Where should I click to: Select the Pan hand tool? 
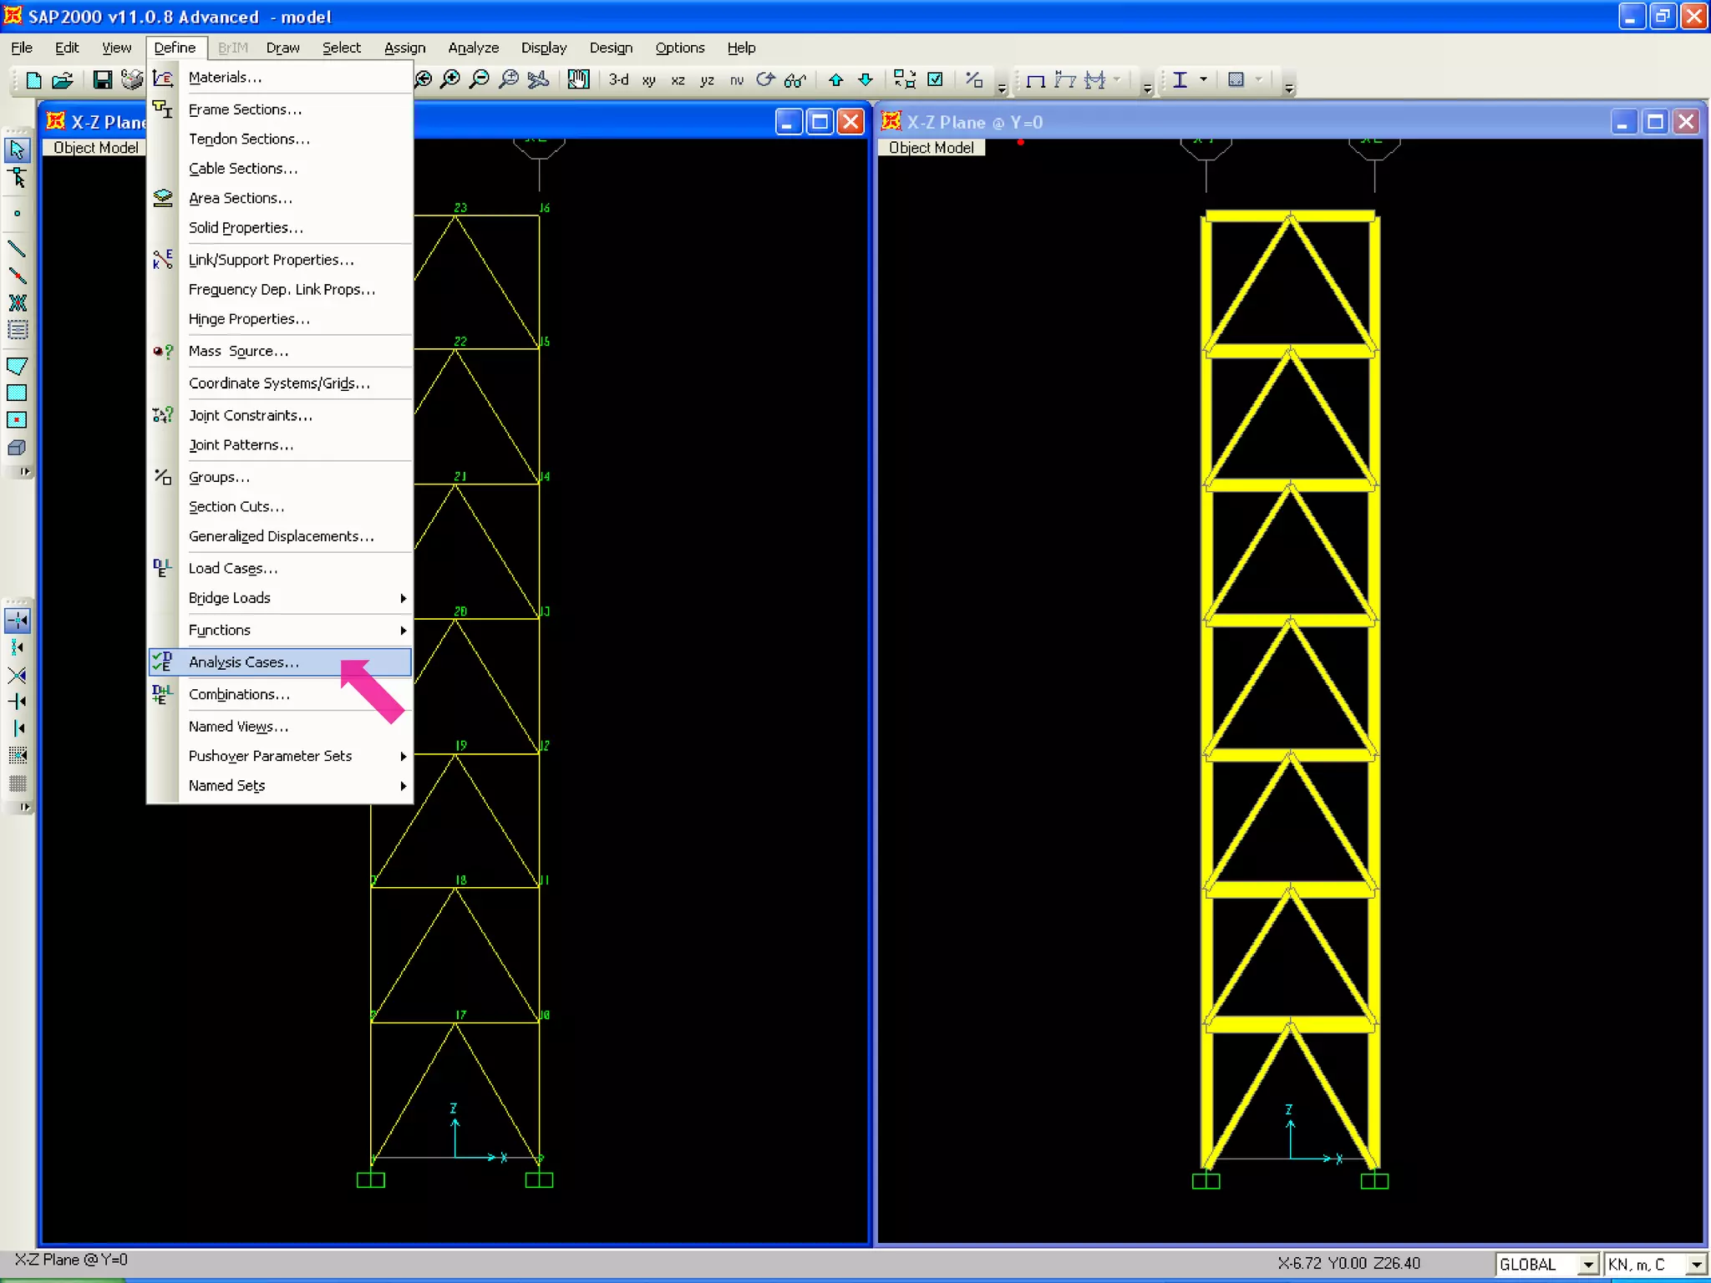tap(578, 80)
